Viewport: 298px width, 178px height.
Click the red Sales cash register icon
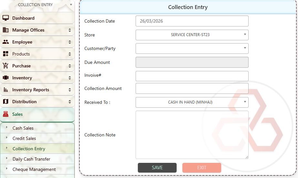tap(5, 114)
